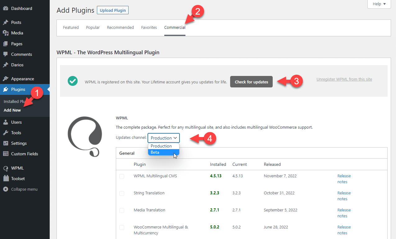This screenshot has width=396, height=239.
Task: Click installed version 4.5.13
Action: (216, 176)
